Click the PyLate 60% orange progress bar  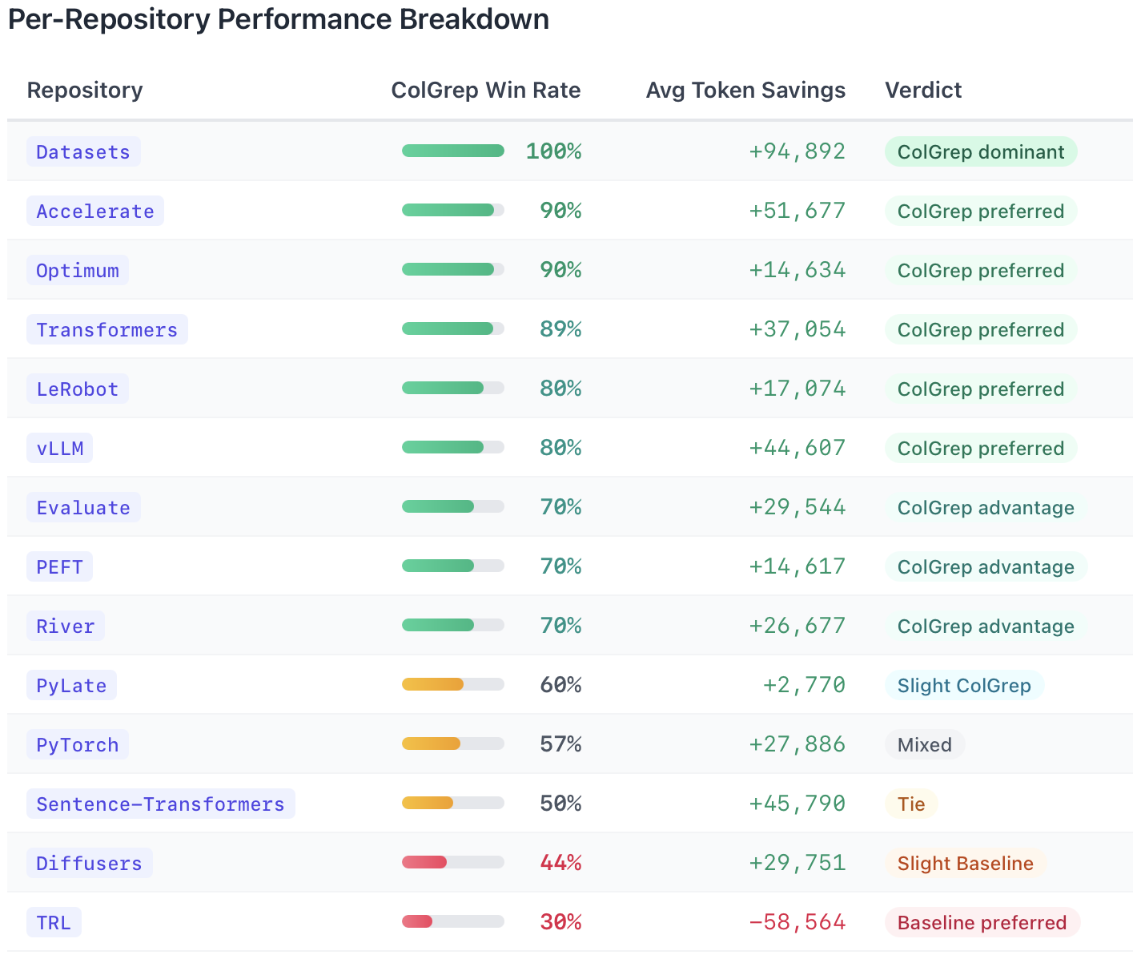click(453, 685)
